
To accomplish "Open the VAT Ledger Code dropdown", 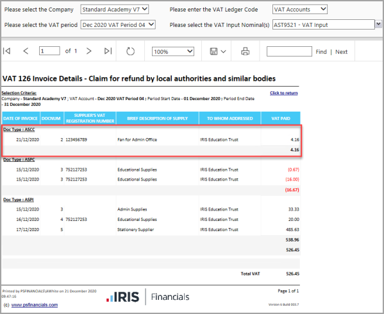I will point(300,10).
